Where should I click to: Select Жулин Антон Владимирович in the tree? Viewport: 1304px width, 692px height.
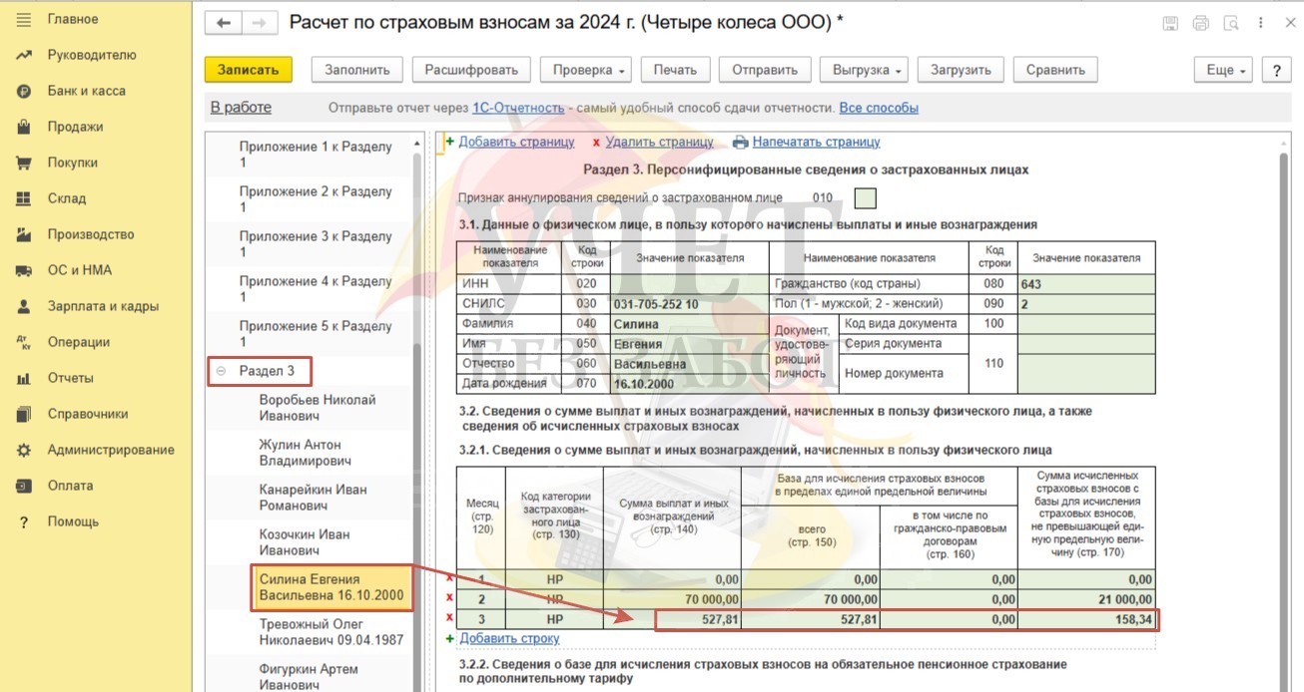point(306,453)
